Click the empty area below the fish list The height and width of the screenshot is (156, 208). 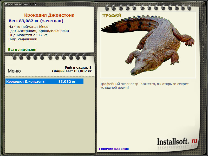coord(50,118)
